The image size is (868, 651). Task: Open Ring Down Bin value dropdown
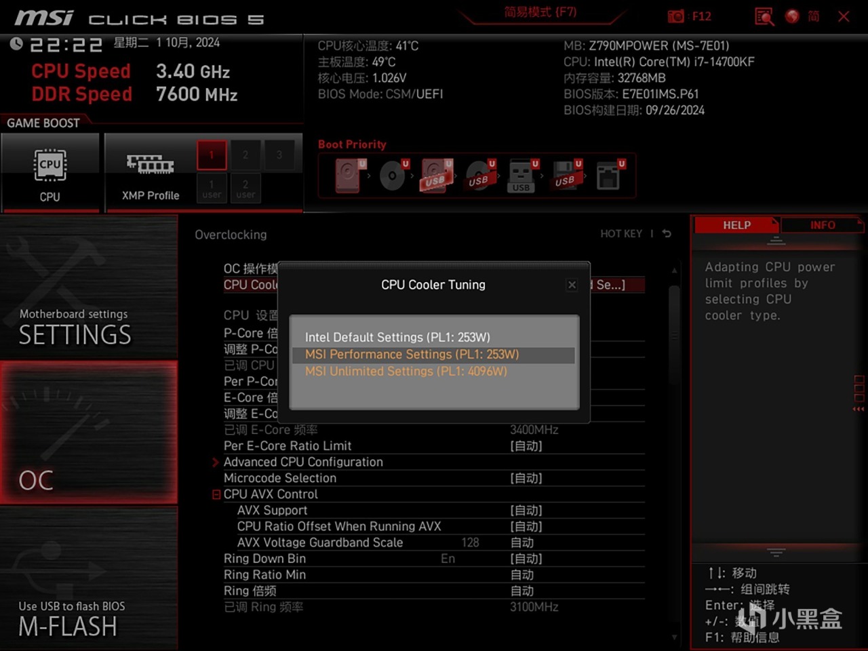526,559
